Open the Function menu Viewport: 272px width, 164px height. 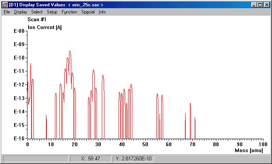point(69,12)
